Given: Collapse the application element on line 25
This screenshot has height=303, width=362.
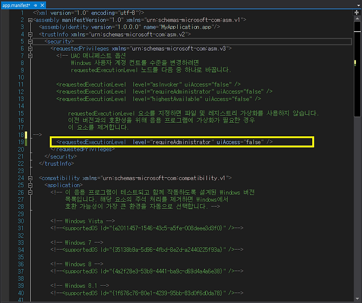Looking at the screenshot, I should [x=30, y=185].
